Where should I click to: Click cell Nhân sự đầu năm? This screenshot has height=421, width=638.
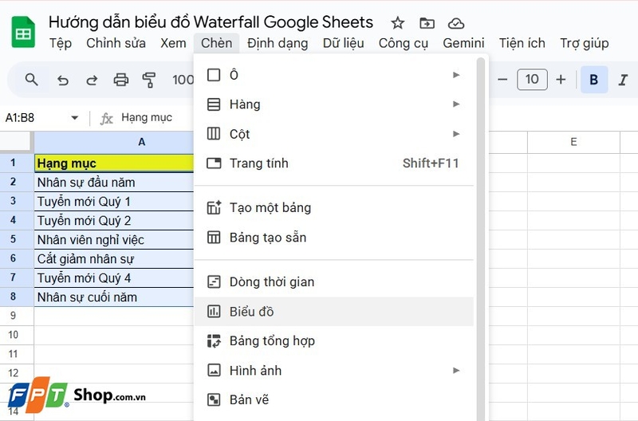pyautogui.click(x=114, y=183)
